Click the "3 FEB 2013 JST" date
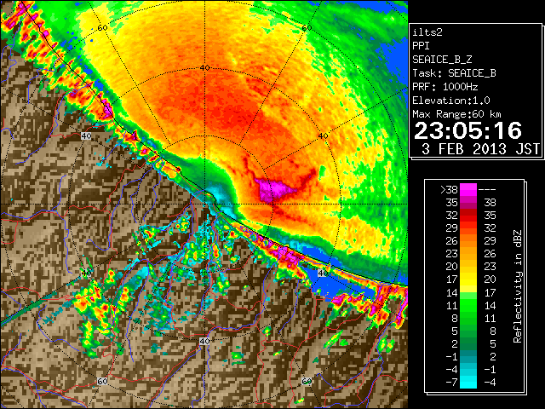 point(481,149)
